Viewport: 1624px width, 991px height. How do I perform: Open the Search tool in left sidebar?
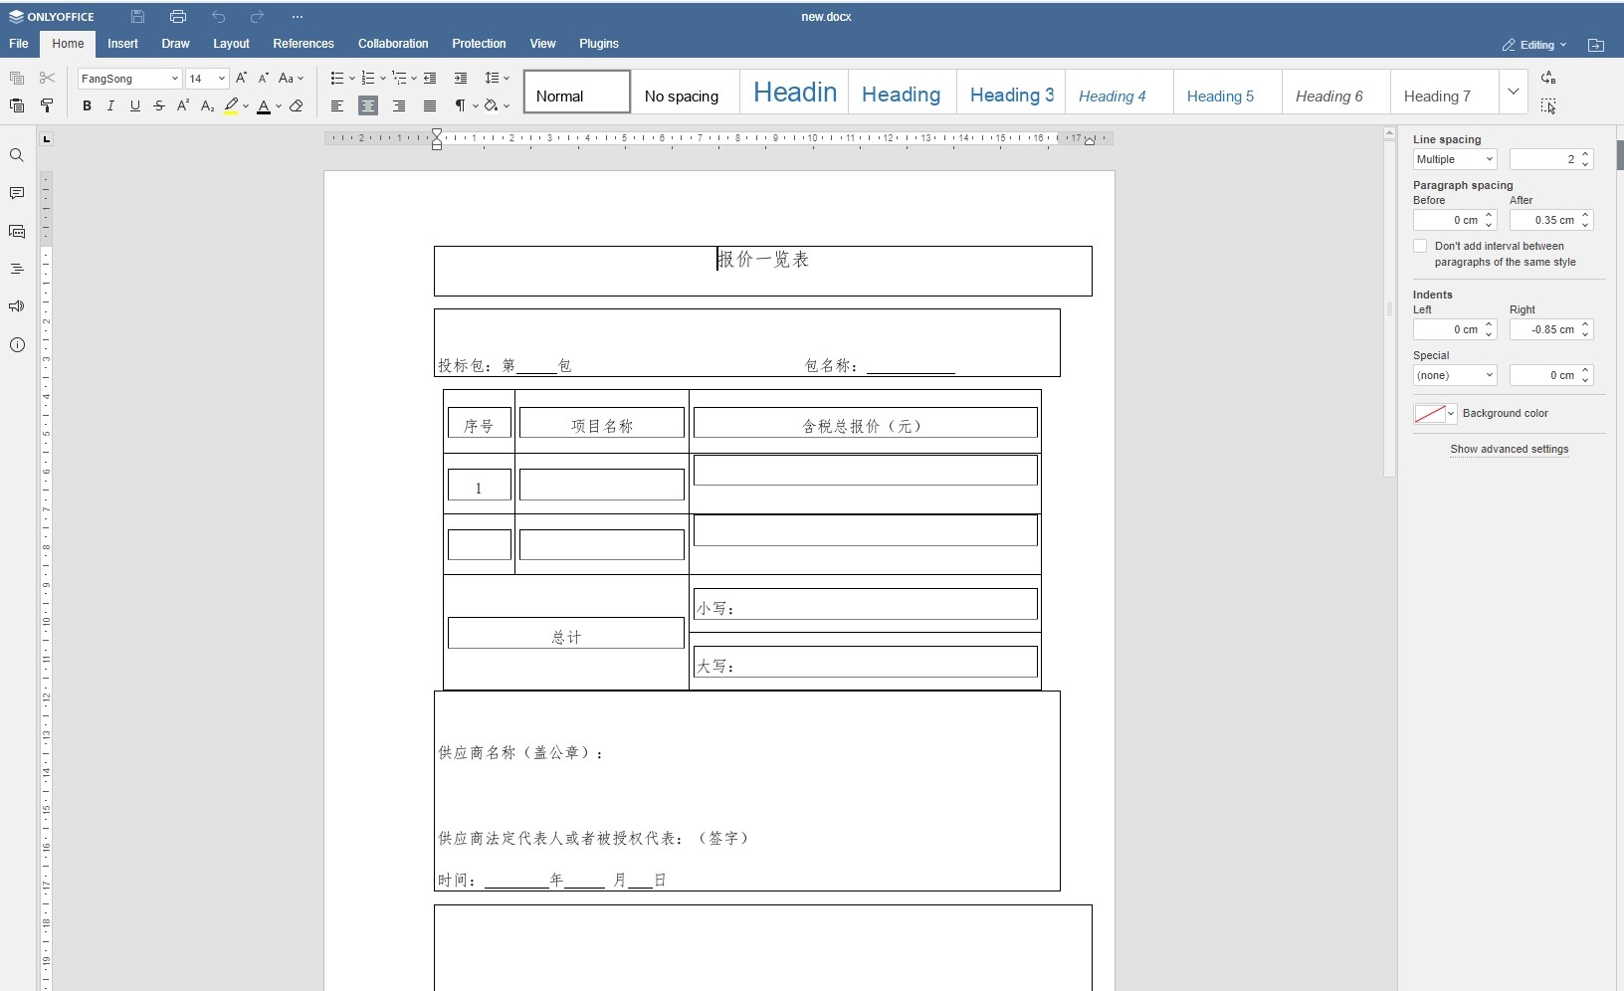pyautogui.click(x=17, y=155)
